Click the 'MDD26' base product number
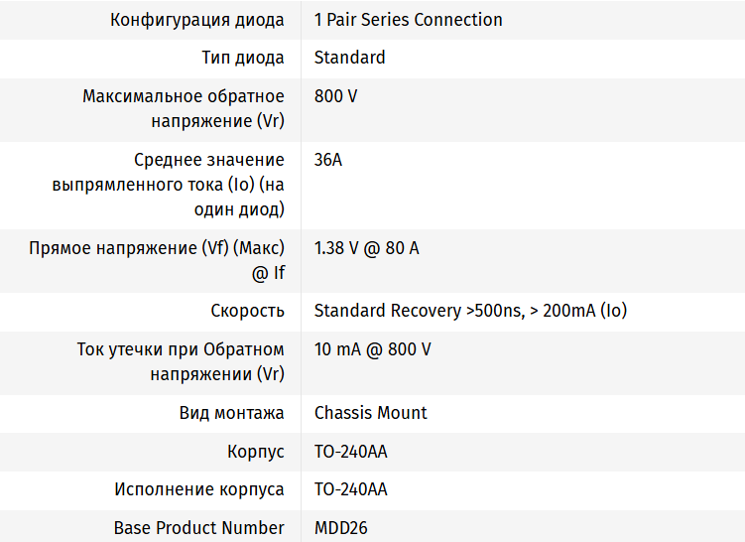 pos(340,528)
